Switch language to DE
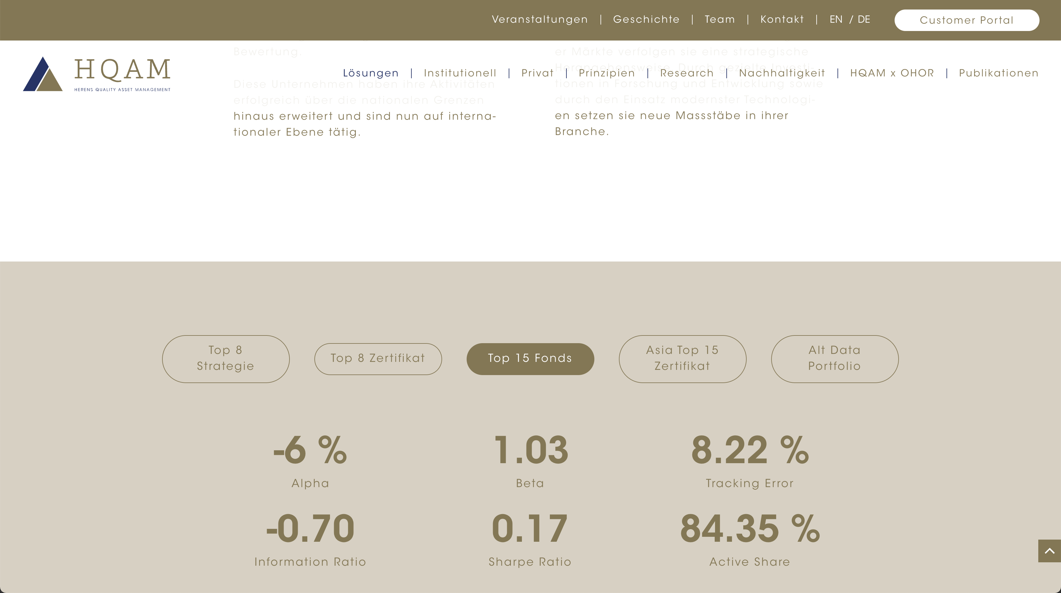Viewport: 1061px width, 593px height. pos(864,20)
